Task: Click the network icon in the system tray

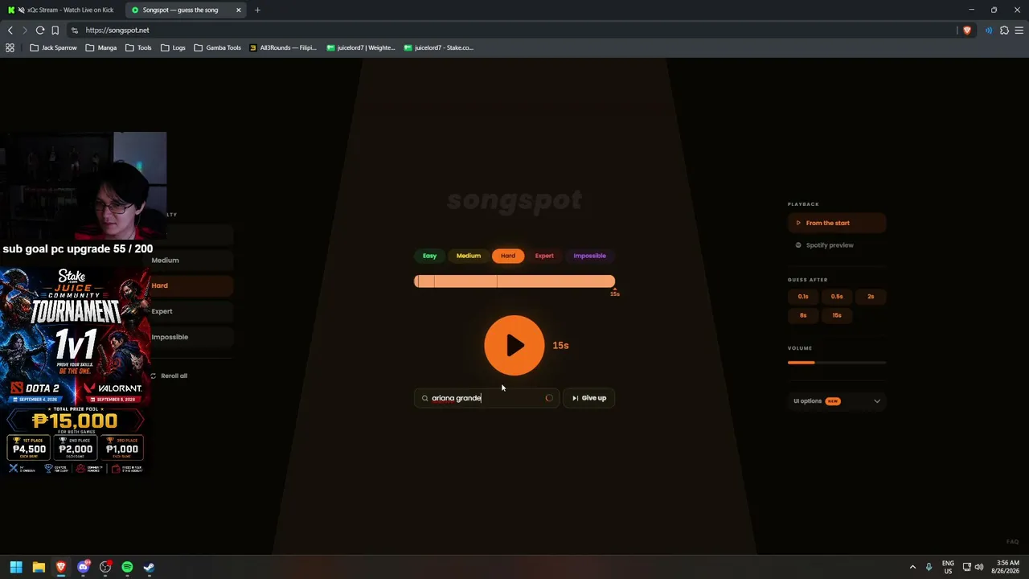Action: 966,567
